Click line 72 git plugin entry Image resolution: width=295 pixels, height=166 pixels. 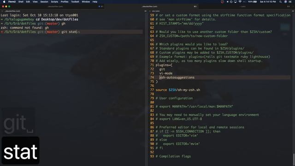tap(162, 69)
